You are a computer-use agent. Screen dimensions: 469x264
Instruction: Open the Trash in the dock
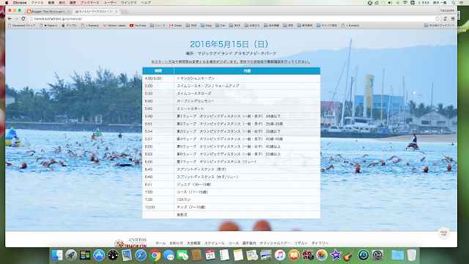coord(412,255)
